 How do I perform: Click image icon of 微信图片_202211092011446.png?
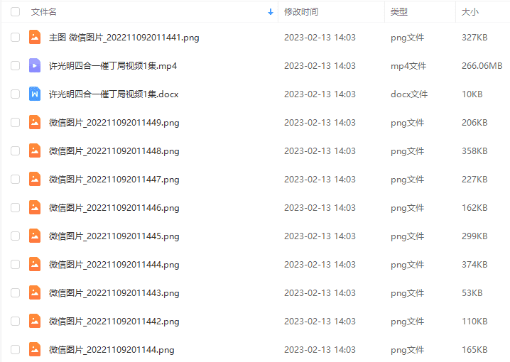click(x=35, y=207)
